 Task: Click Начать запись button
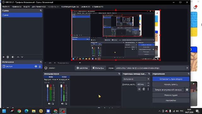tap(171, 85)
